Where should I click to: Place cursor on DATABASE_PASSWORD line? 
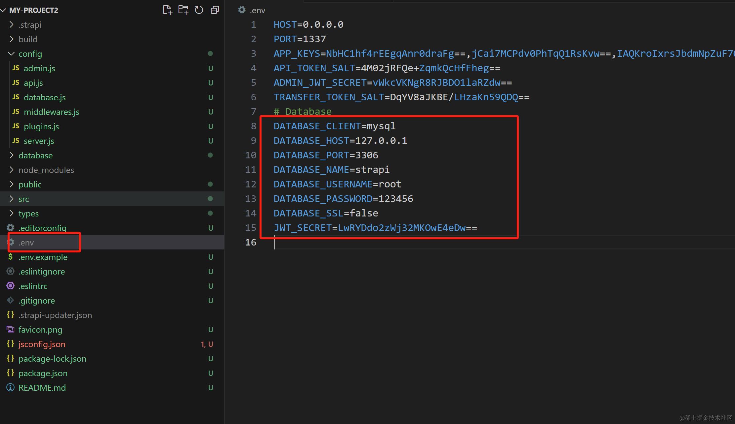click(x=343, y=199)
